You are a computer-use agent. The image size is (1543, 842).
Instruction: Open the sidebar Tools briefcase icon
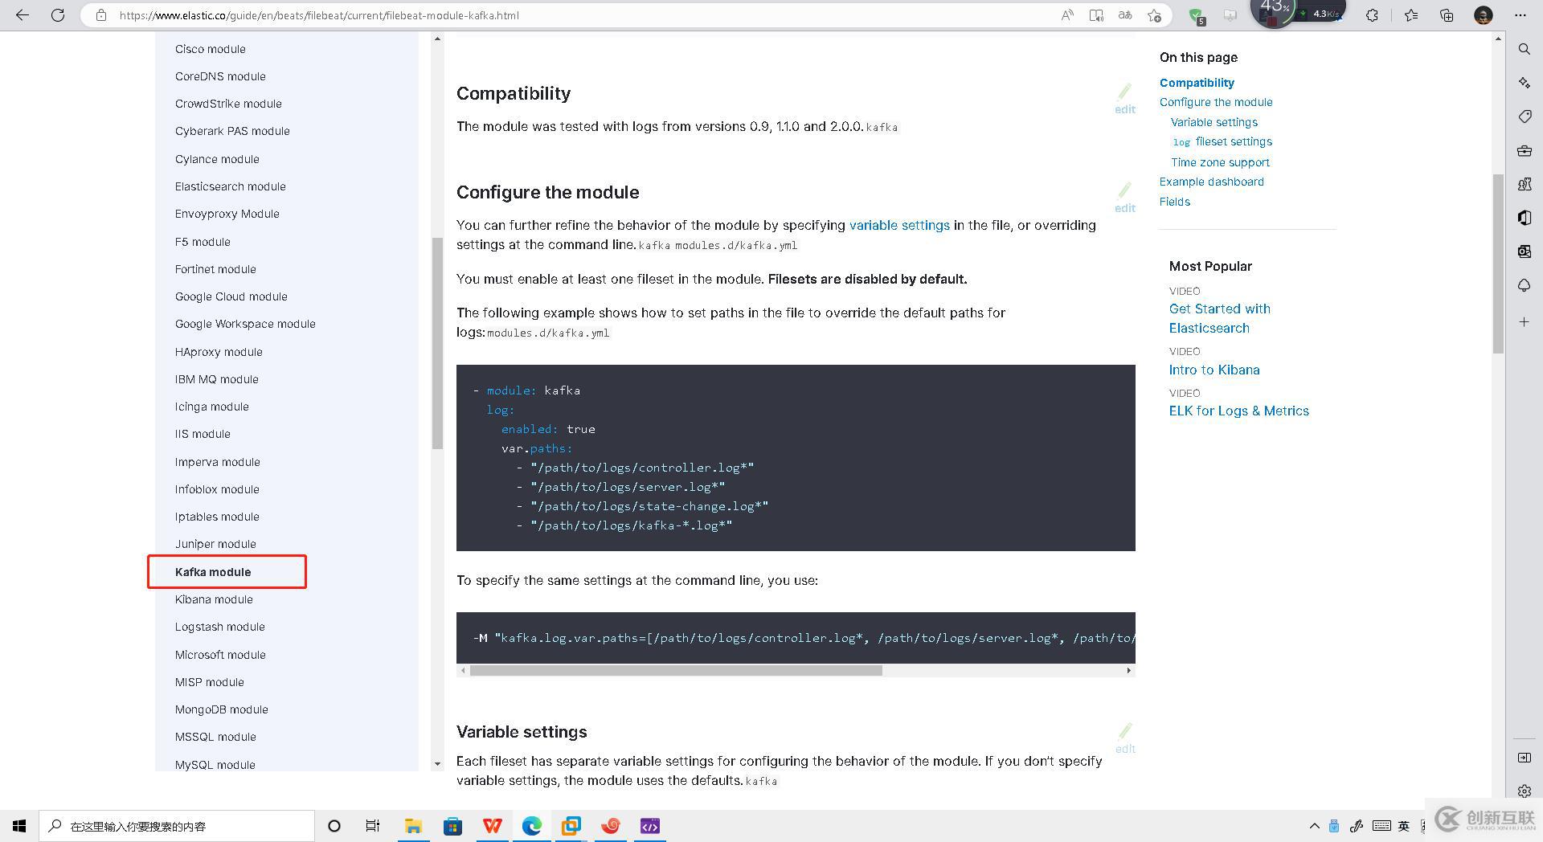[1524, 150]
